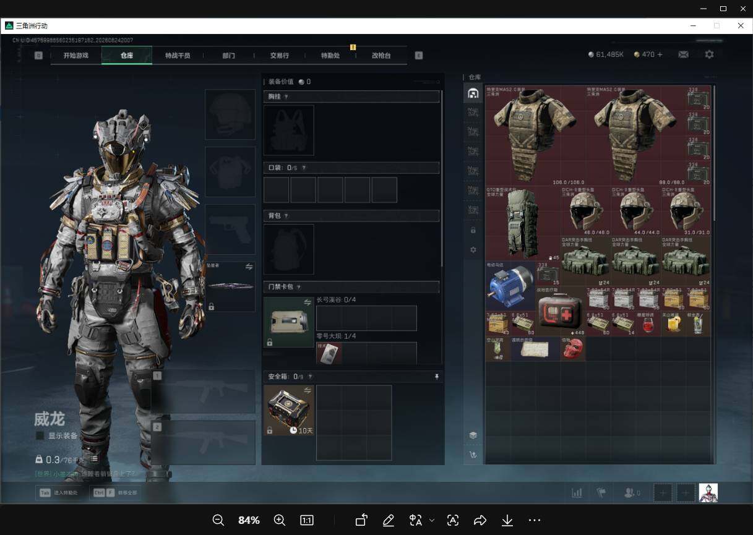Click the weight details list icon
753x535 pixels.
point(95,460)
